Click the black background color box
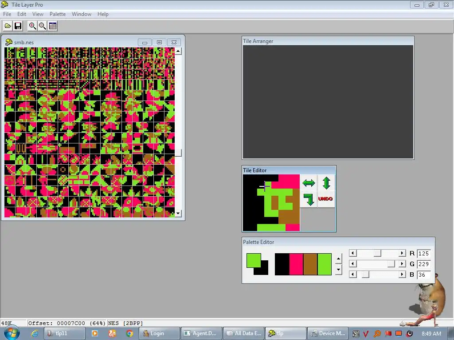454x340 pixels. [x=264, y=270]
